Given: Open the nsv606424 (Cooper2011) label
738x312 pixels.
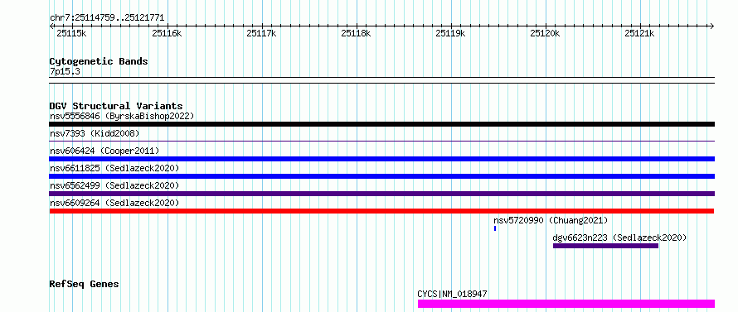Looking at the screenshot, I should pyautogui.click(x=104, y=151).
